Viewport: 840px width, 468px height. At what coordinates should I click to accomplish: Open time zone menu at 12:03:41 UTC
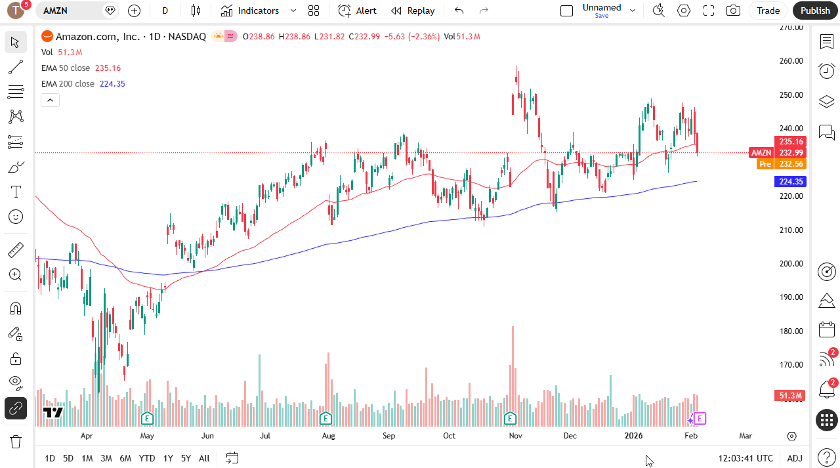pos(745,458)
